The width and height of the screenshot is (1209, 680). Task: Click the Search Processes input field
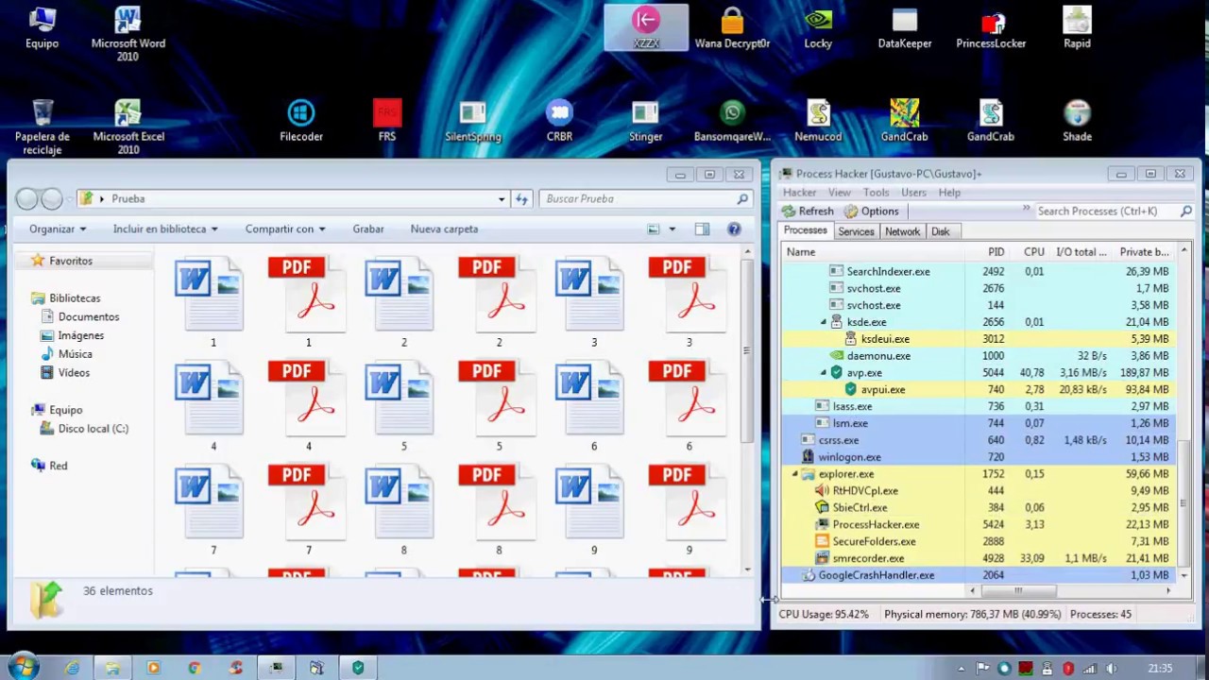[x=1107, y=212]
